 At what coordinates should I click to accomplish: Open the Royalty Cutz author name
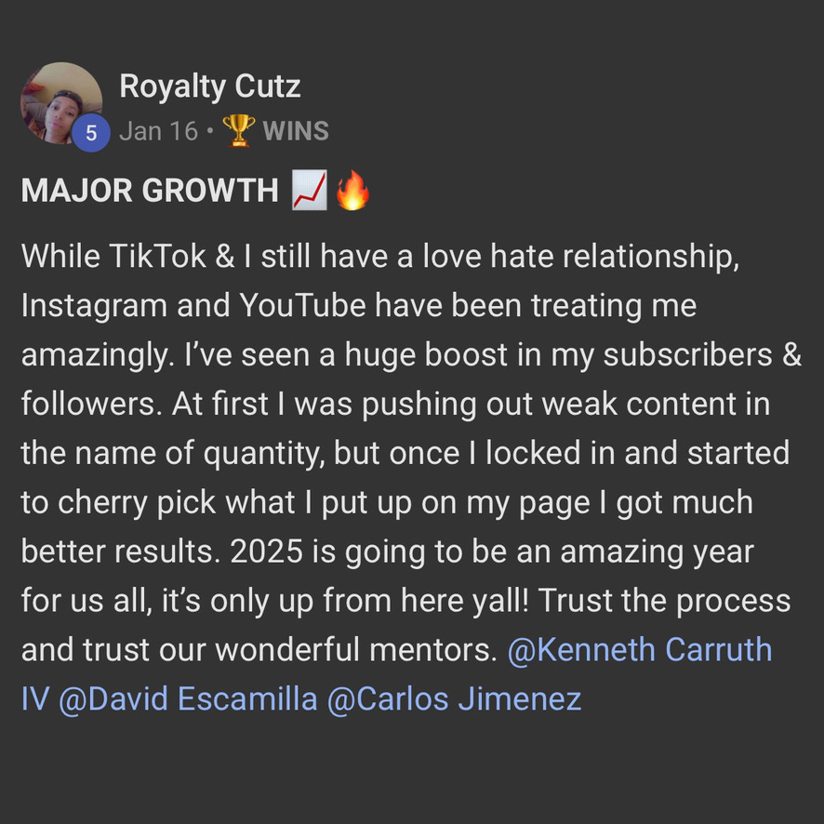click(x=209, y=86)
